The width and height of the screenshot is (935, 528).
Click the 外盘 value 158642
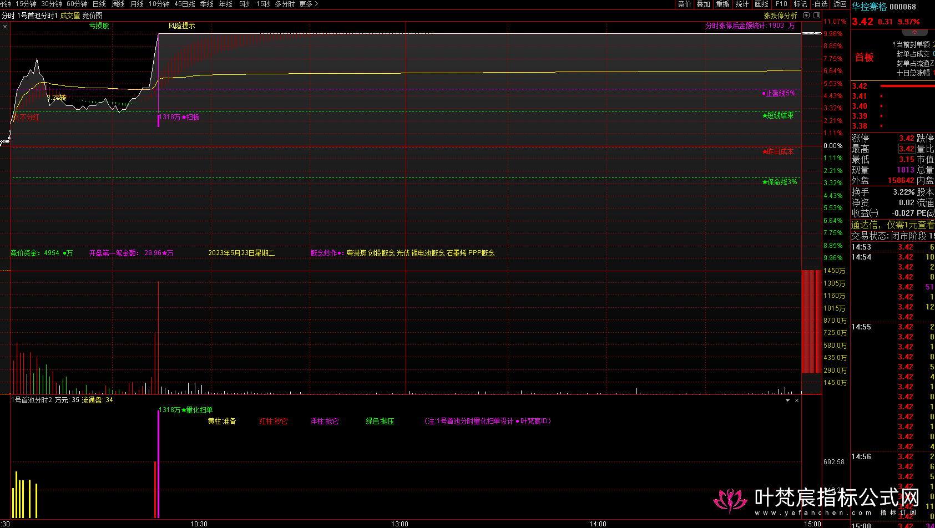tap(901, 180)
